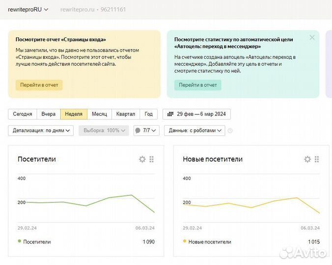Open date range 29 фев — 6 мар 2024
Viewport: 332px width, 265px height.
(x=197, y=114)
